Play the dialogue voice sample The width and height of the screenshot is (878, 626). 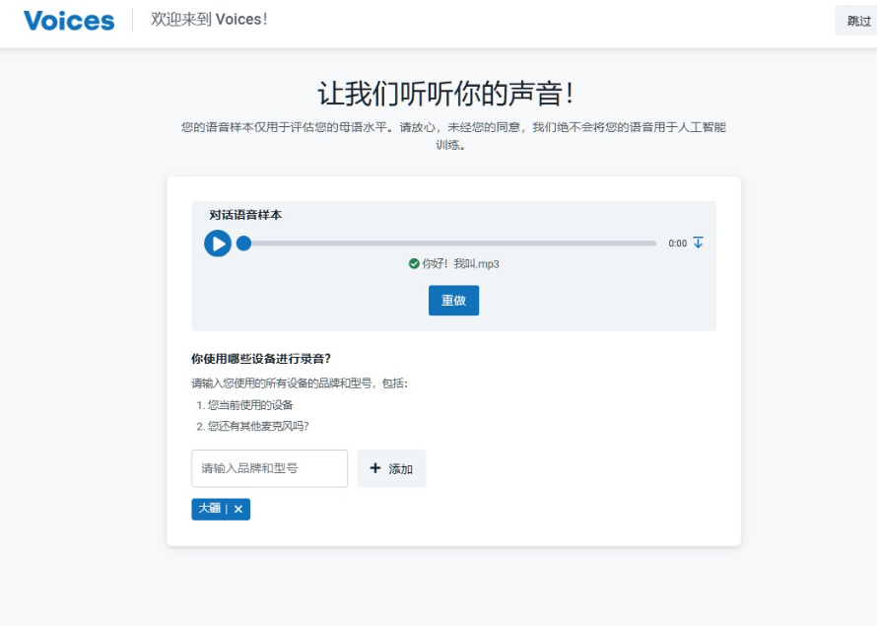coord(218,243)
